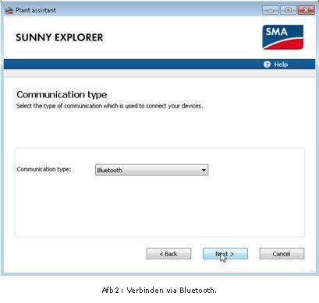Click the 'Verbinden via Bluetooth' caption
Screen dimensions: 319x303
[159, 290]
